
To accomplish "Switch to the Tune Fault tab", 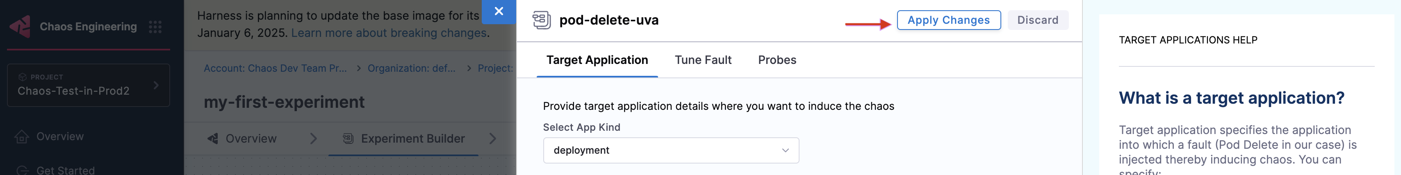I will click(x=703, y=60).
